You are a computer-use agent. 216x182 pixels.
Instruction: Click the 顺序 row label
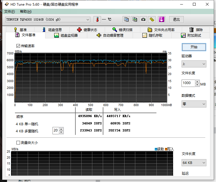20,117
